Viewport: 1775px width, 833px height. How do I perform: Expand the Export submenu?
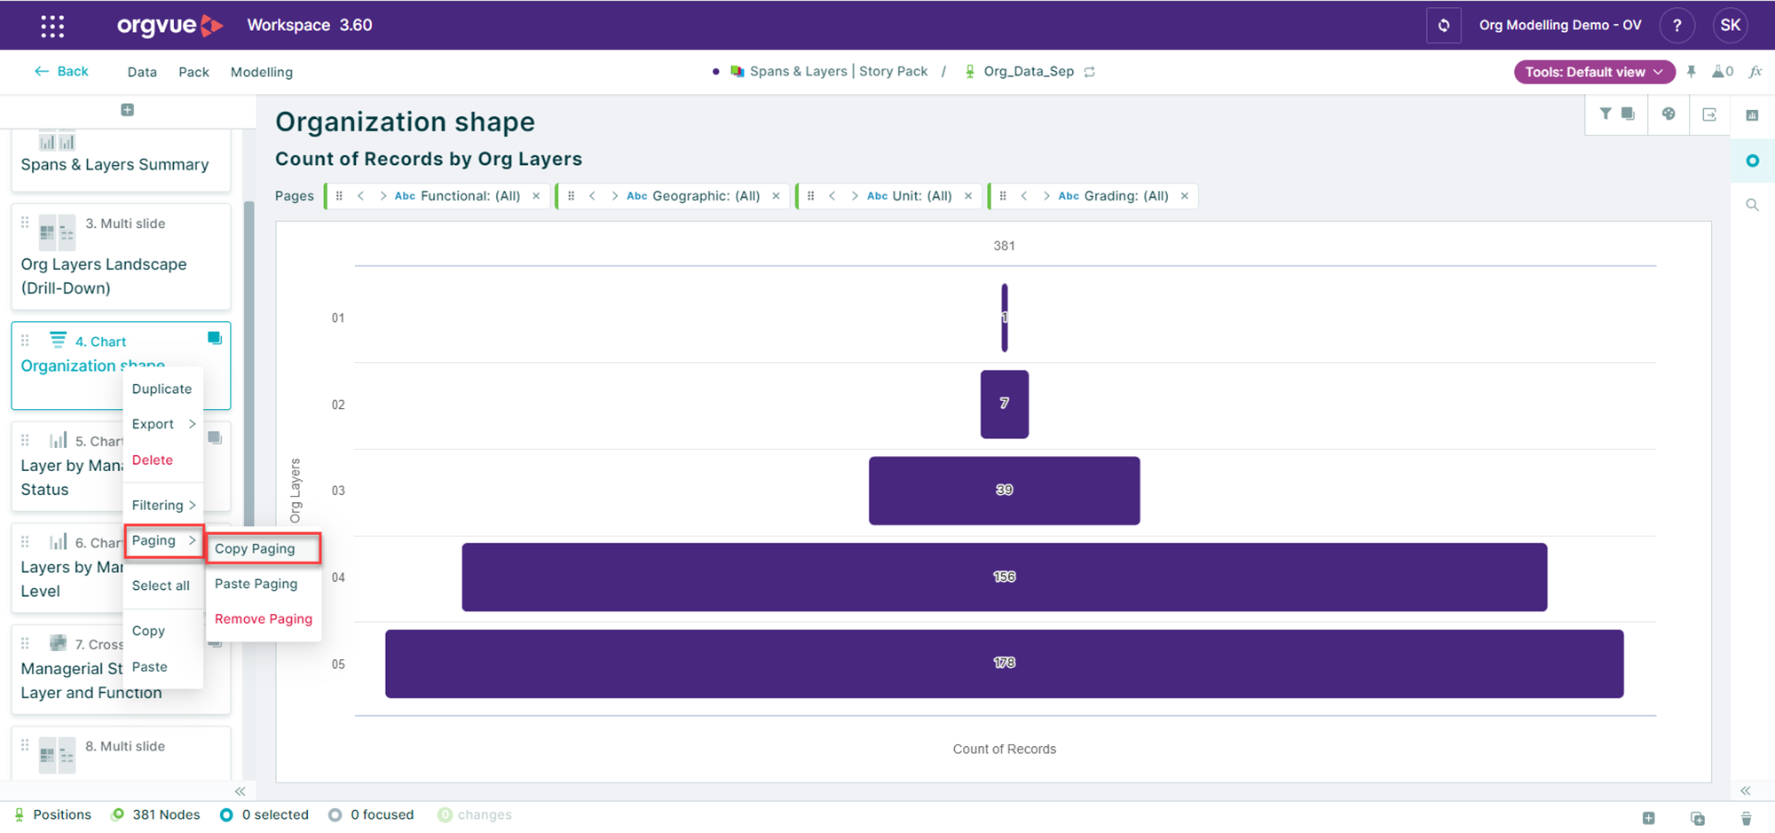coord(163,424)
